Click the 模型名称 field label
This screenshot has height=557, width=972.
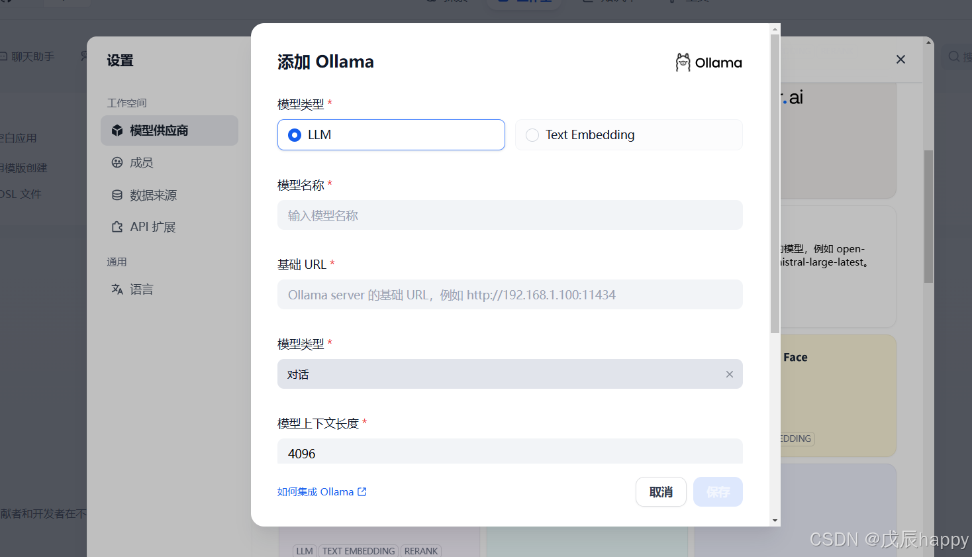301,185
